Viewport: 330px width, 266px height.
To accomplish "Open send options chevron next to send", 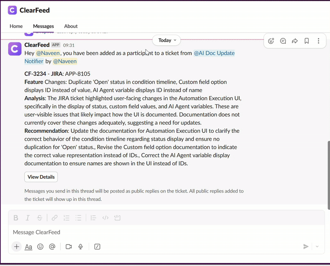I will click(317, 247).
